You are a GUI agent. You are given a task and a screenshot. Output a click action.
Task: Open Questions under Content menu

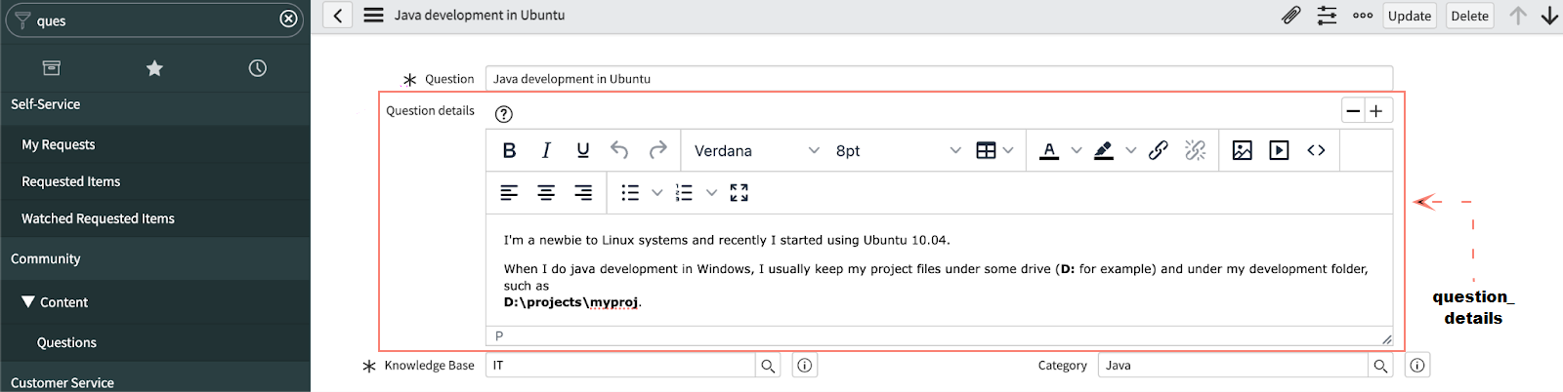point(66,342)
